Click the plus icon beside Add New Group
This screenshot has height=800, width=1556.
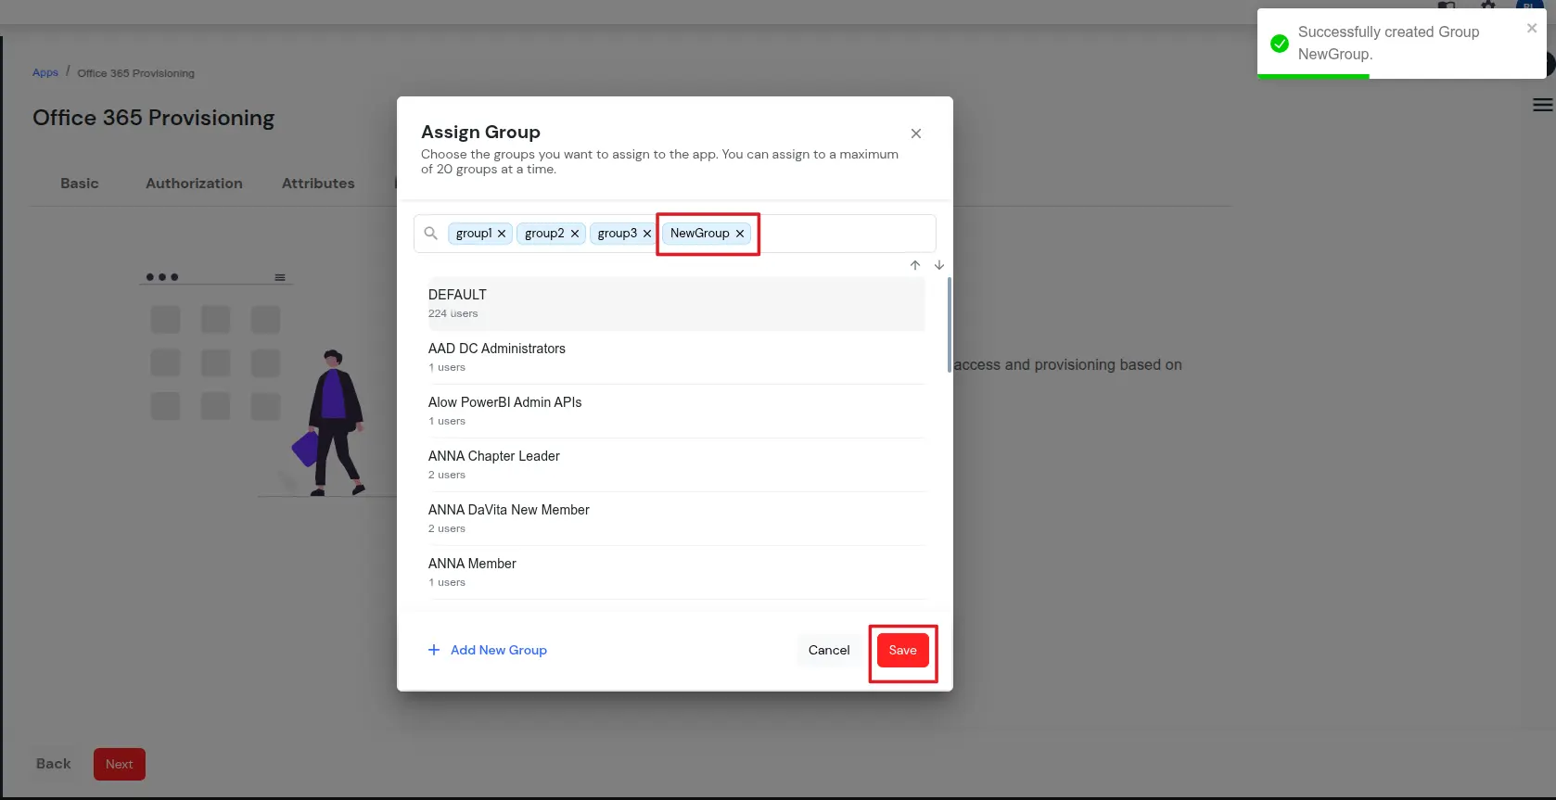pos(434,650)
